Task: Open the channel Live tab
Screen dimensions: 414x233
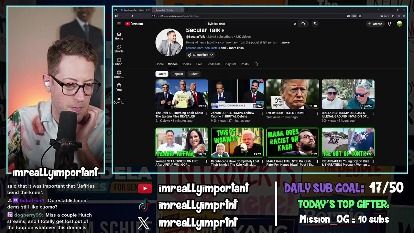Action: [199, 64]
